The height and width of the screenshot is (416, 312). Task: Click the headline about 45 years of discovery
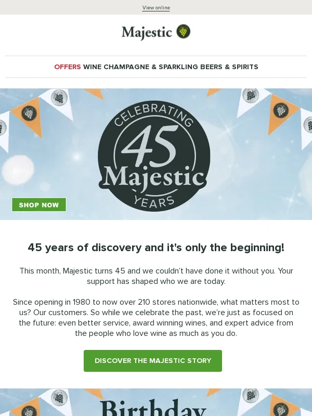tap(156, 248)
